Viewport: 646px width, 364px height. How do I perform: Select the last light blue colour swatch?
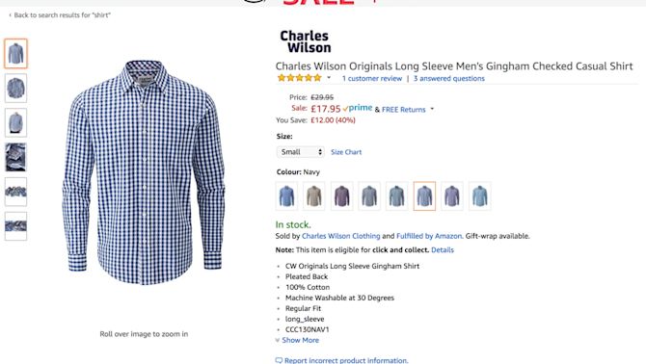click(479, 195)
